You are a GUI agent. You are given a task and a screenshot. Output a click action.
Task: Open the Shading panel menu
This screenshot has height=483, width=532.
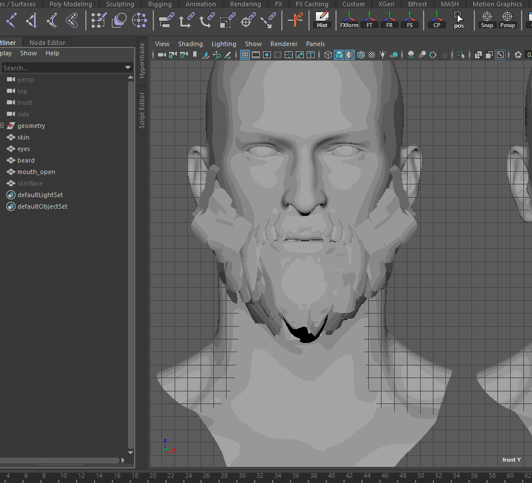[190, 44]
